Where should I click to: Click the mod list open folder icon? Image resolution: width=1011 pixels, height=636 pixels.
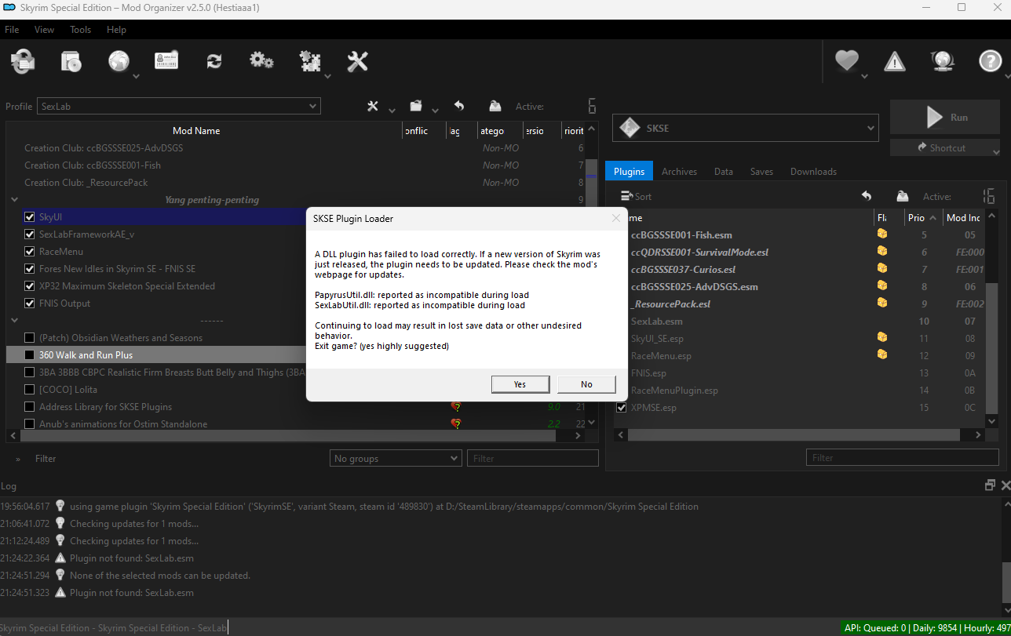point(416,106)
